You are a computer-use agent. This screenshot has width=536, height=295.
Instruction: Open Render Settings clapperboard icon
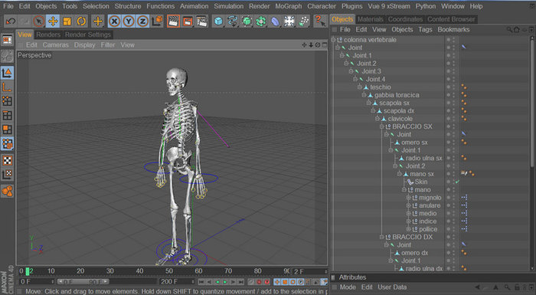tap(201, 21)
